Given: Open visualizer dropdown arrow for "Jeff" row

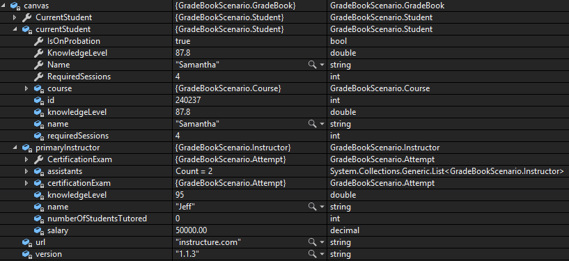Looking at the screenshot, I should click(x=322, y=207).
